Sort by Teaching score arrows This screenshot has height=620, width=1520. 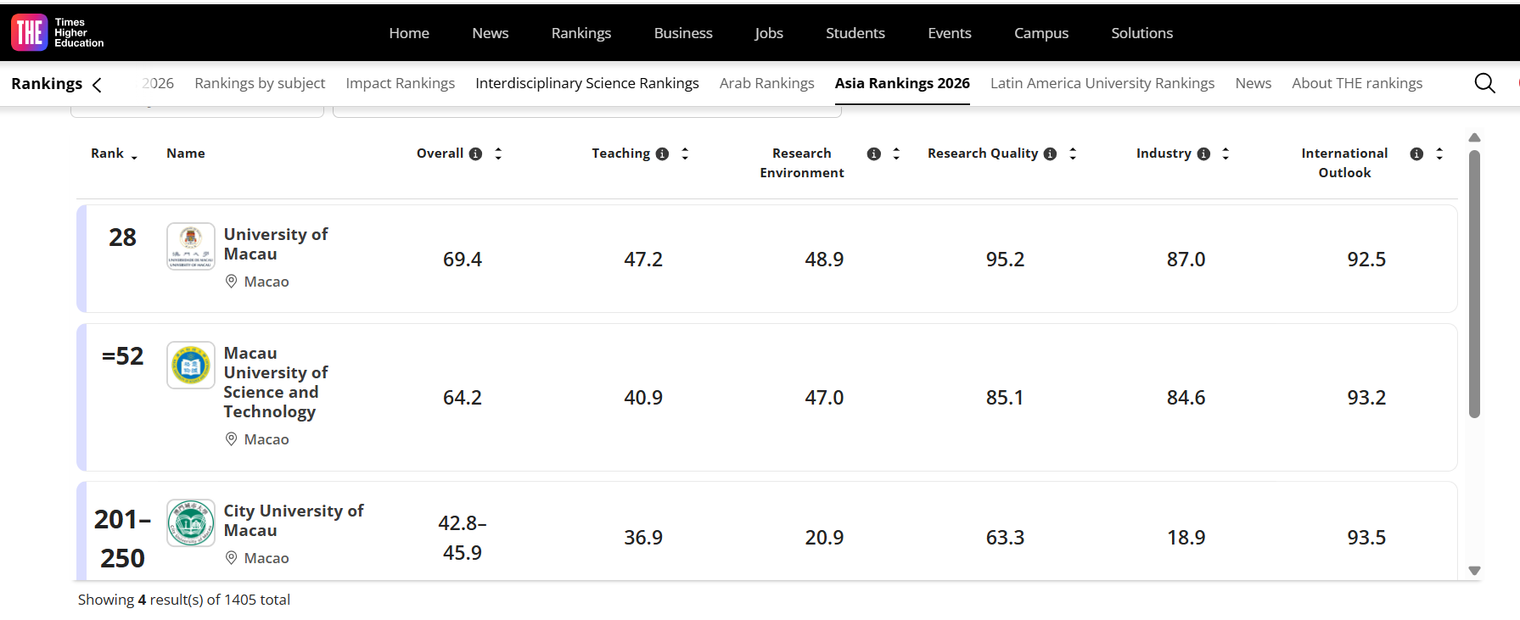(x=685, y=154)
